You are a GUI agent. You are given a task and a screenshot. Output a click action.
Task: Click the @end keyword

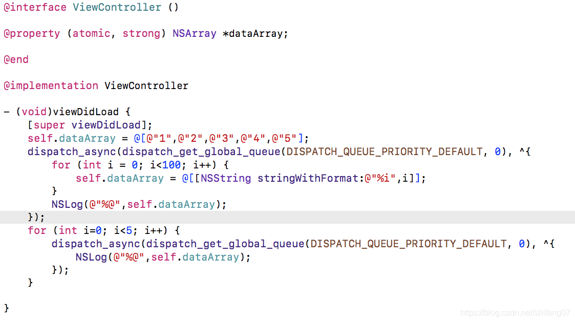pyautogui.click(x=16, y=59)
